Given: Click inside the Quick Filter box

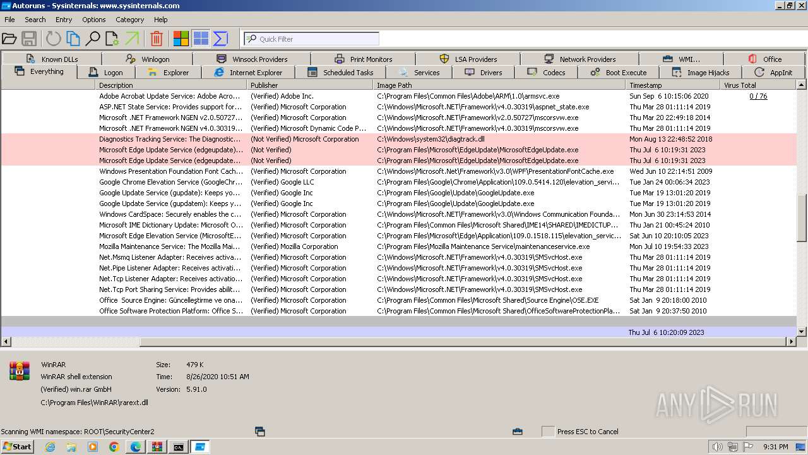Looking at the screenshot, I should [x=311, y=39].
